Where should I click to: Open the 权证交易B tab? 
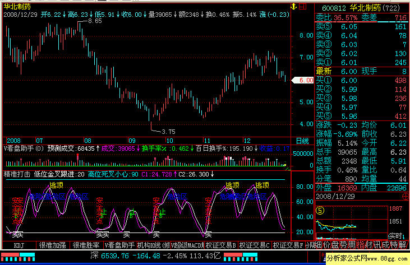tap(220, 245)
